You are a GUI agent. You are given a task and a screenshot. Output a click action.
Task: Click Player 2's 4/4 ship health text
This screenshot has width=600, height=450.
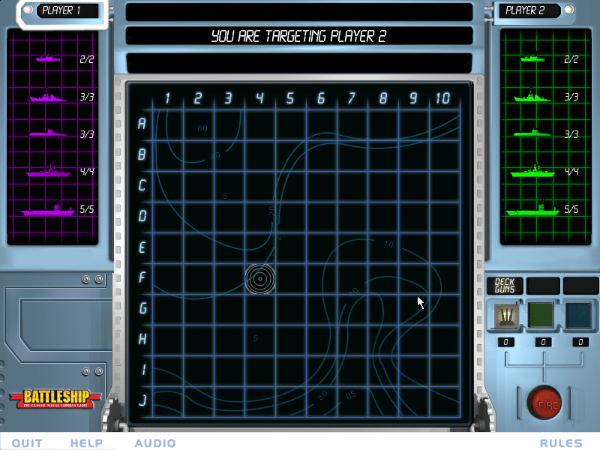571,171
